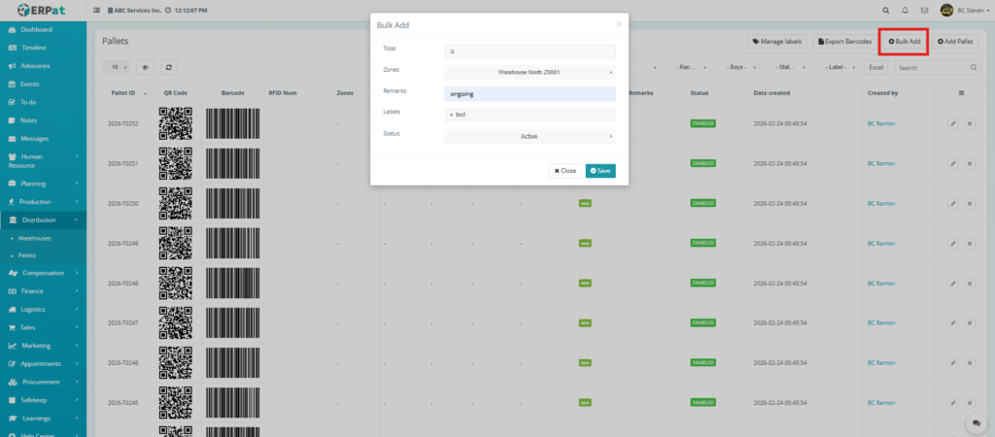Click the notifications bell icon
Image resolution: width=995 pixels, height=437 pixels.
[x=905, y=11]
